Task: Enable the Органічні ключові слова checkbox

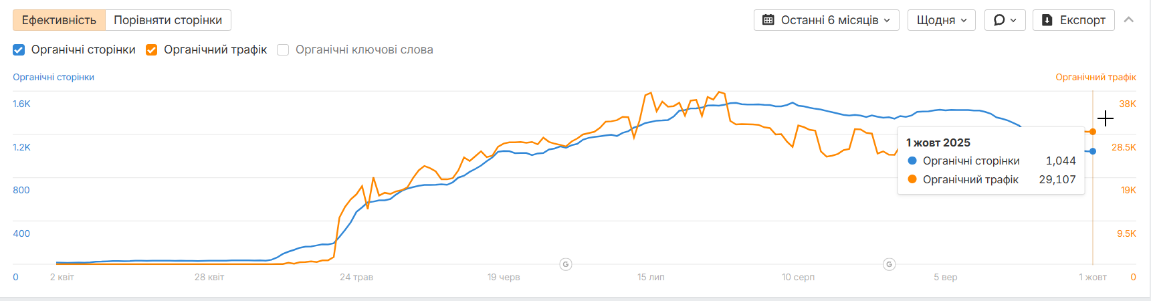Action: click(x=283, y=49)
